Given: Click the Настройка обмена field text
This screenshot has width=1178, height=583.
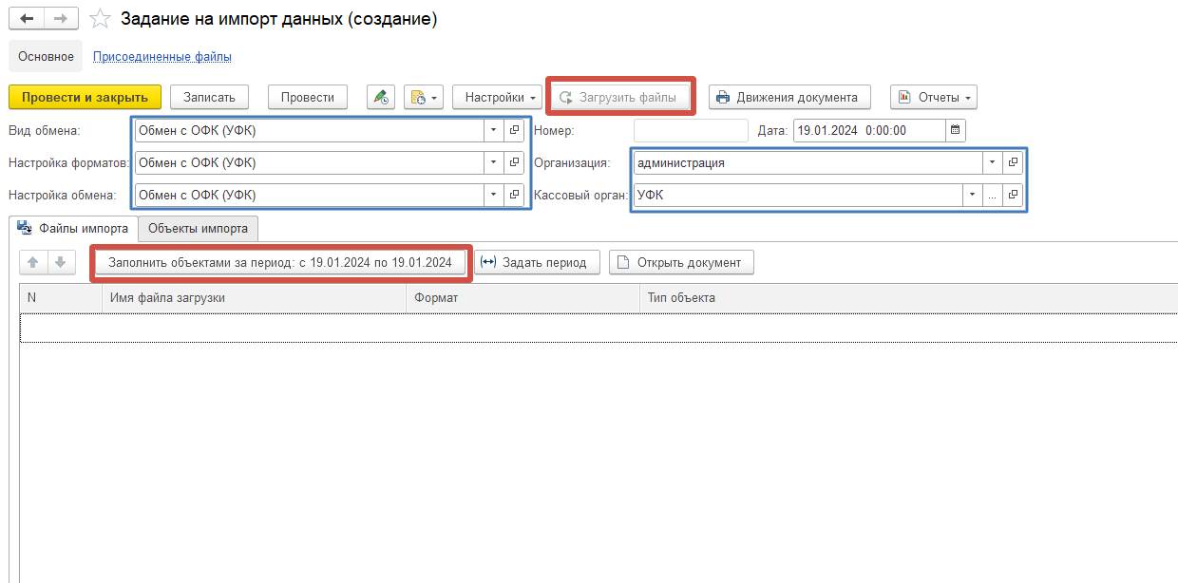Looking at the screenshot, I should click(309, 196).
